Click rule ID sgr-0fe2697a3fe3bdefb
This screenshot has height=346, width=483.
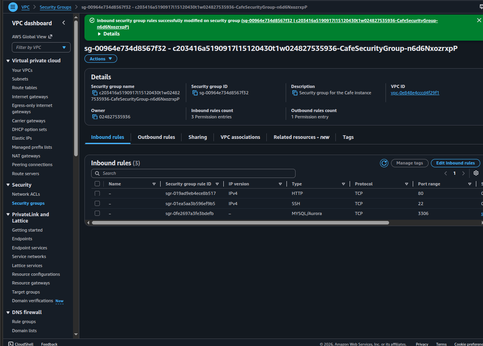click(x=189, y=213)
